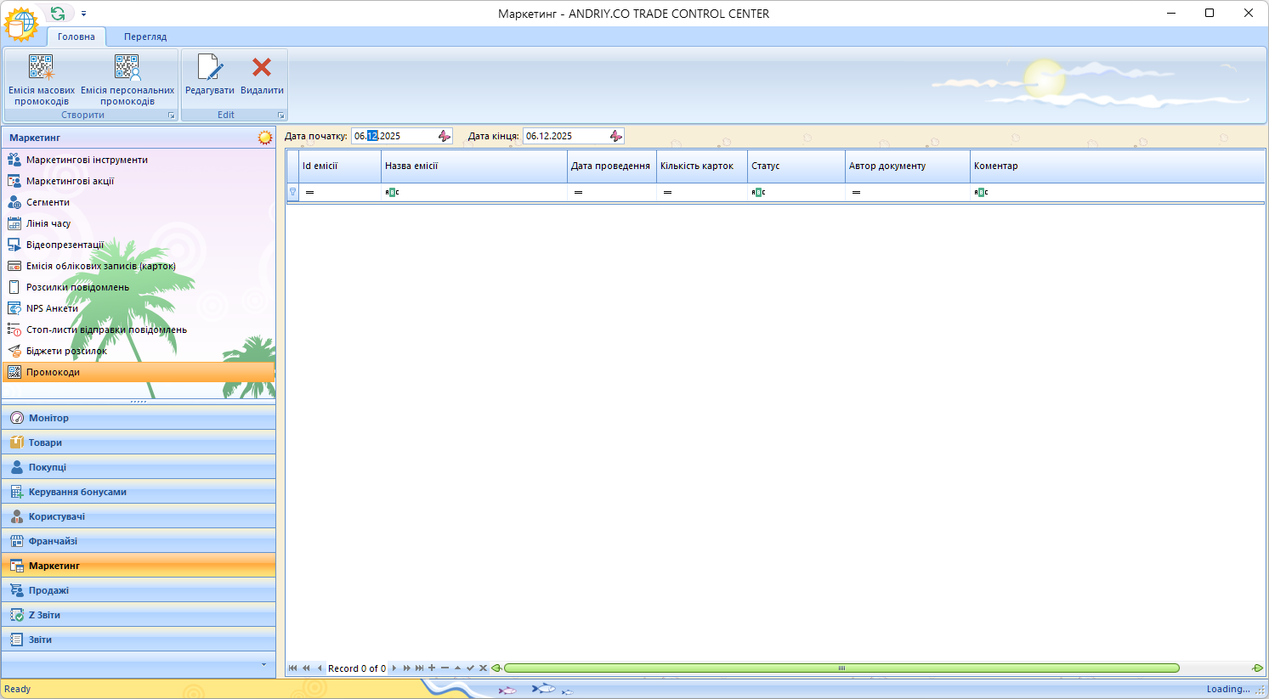Open the Керування бонусами section

(x=77, y=492)
